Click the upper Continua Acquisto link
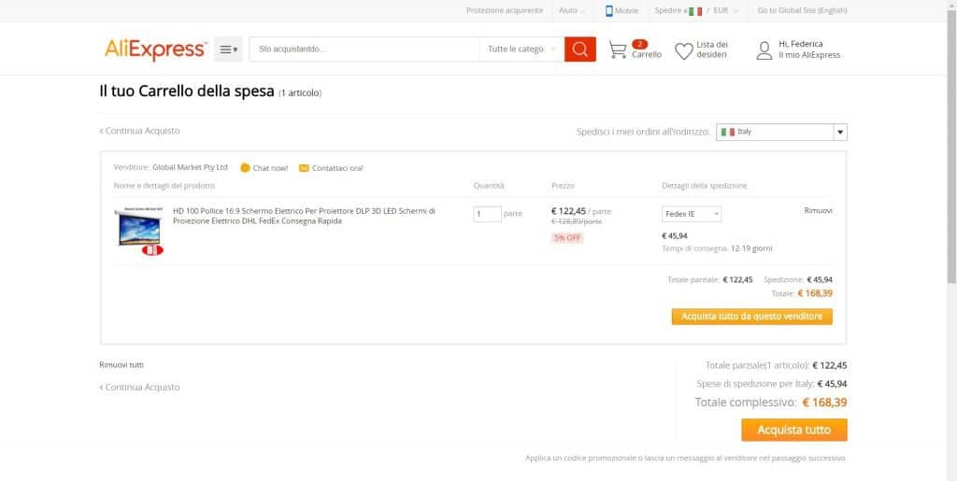 coord(140,131)
